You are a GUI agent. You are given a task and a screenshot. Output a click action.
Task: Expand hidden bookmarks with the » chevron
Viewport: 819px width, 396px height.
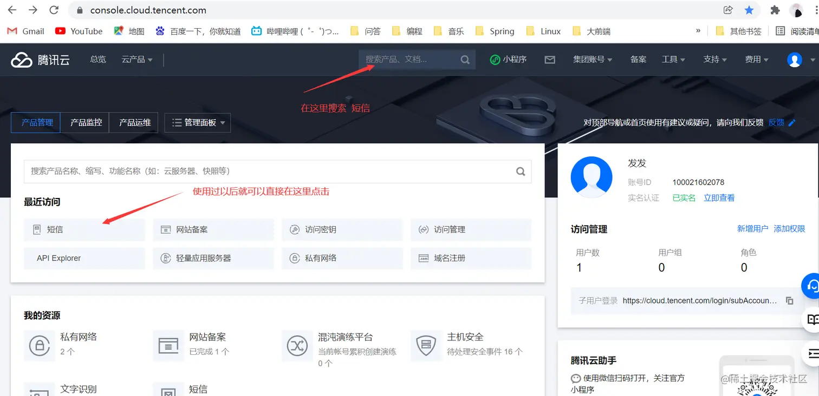point(698,31)
